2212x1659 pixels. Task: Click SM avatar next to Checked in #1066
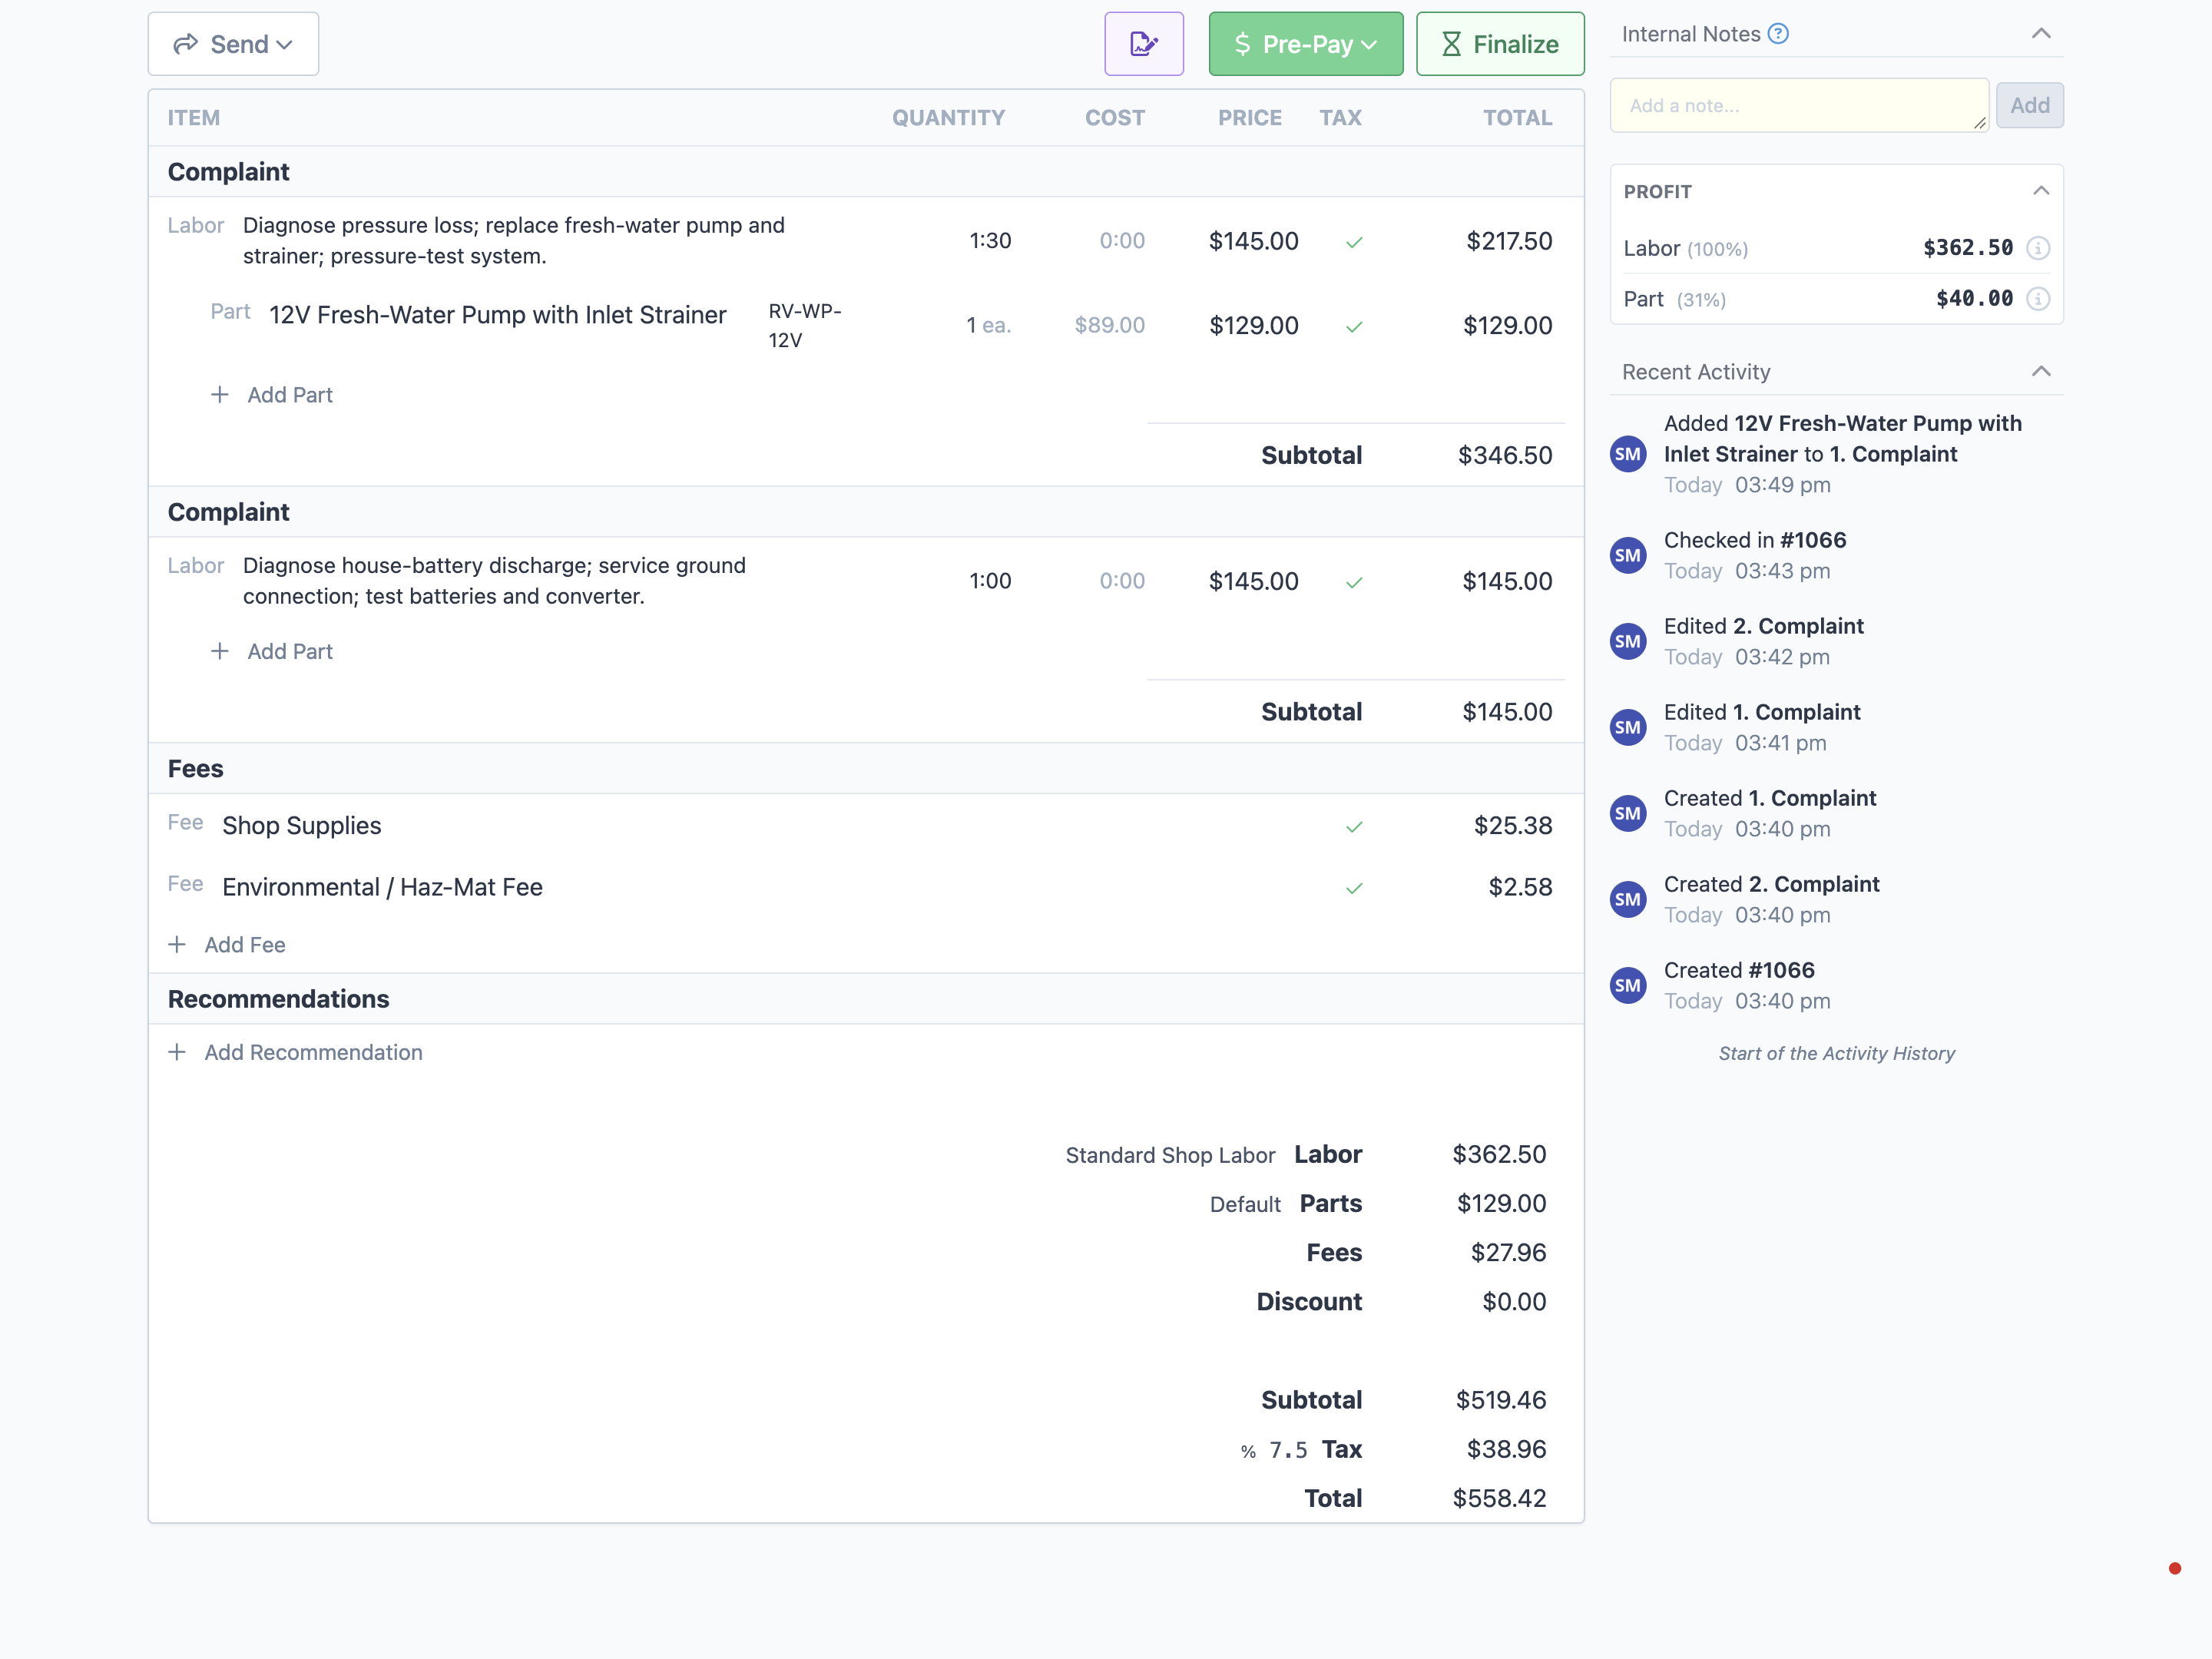pyautogui.click(x=1628, y=555)
